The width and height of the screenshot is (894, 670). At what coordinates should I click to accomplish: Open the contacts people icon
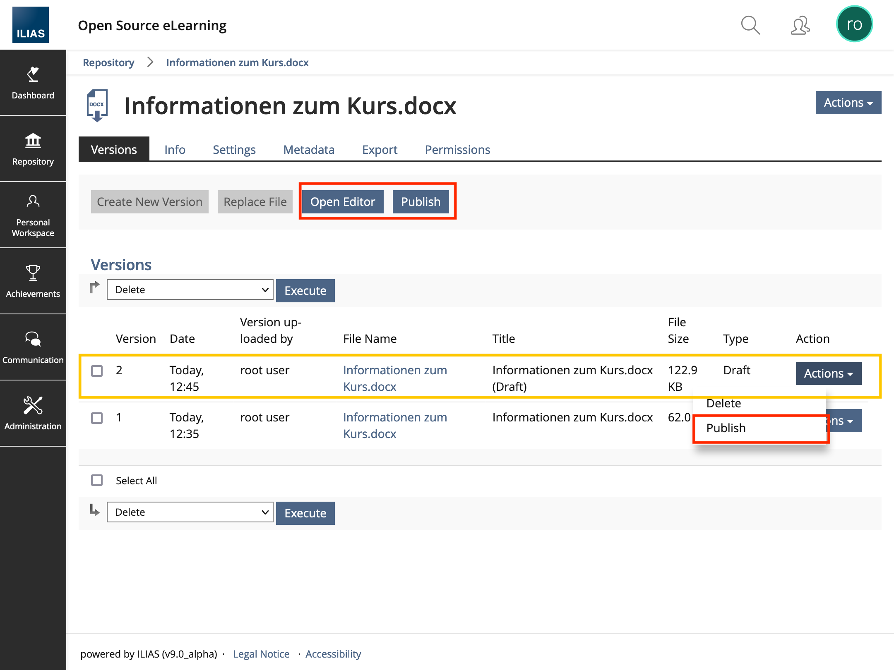point(800,26)
